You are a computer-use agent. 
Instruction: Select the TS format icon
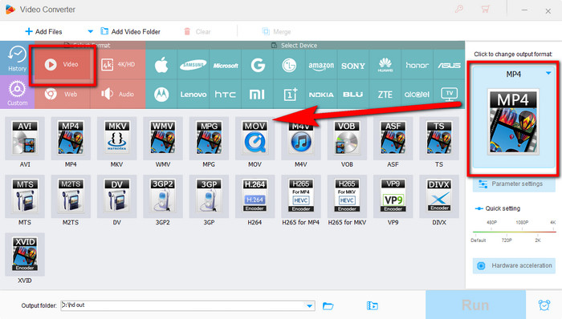439,138
